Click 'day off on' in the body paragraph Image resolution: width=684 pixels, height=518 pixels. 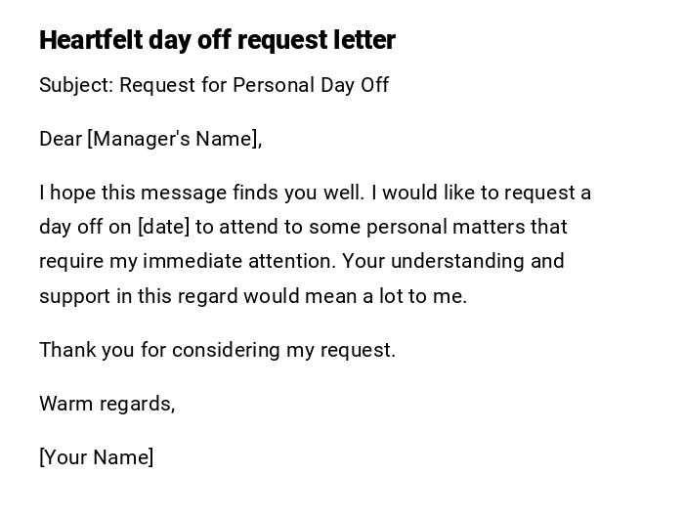[x=85, y=227]
